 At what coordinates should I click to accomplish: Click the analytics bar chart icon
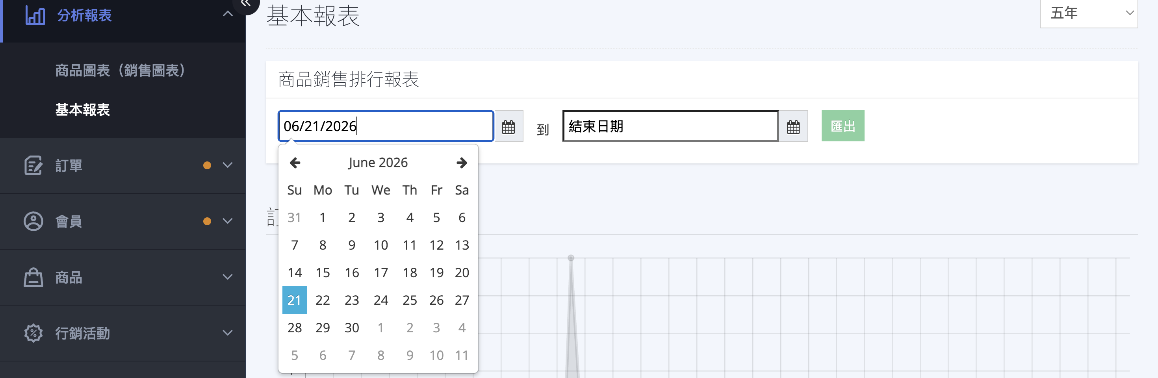coord(35,15)
